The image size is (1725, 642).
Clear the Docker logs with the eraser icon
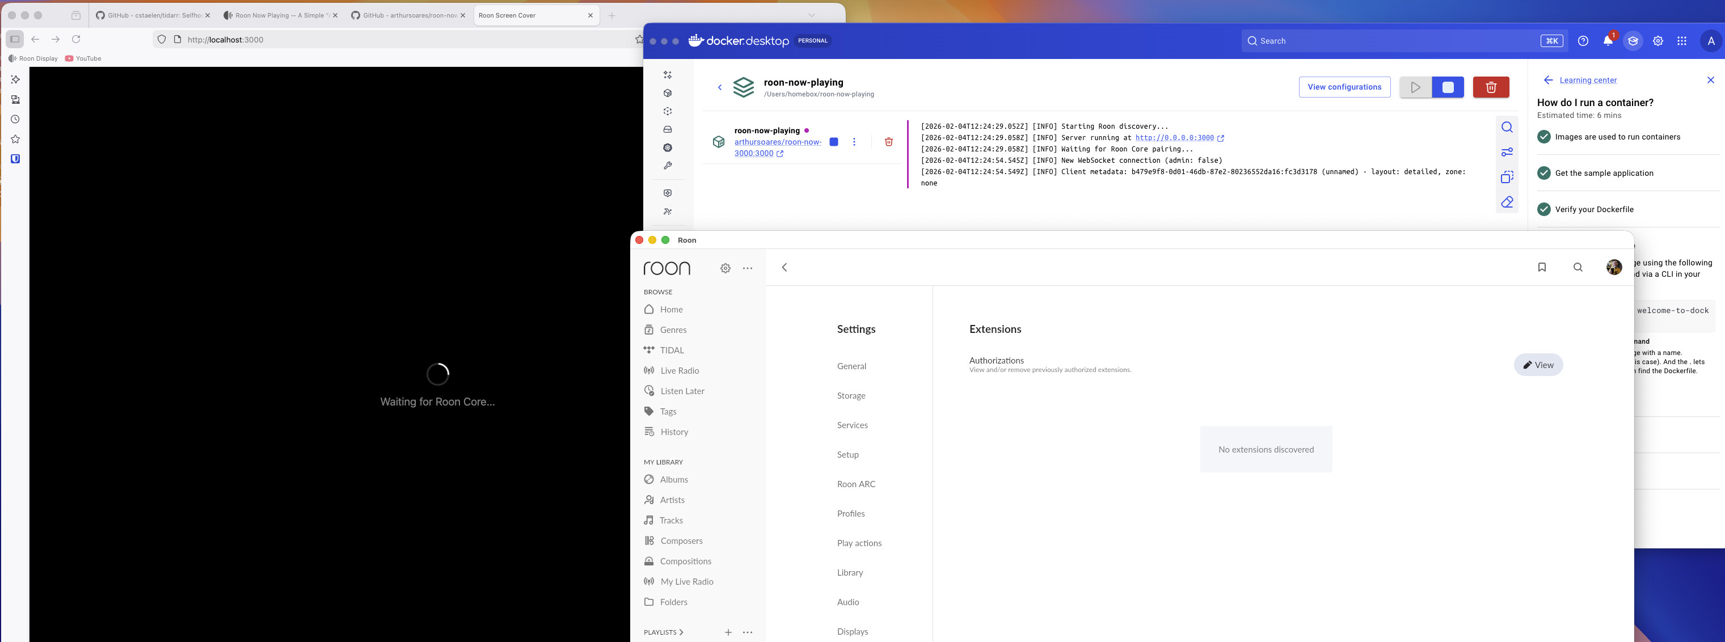[x=1507, y=202]
